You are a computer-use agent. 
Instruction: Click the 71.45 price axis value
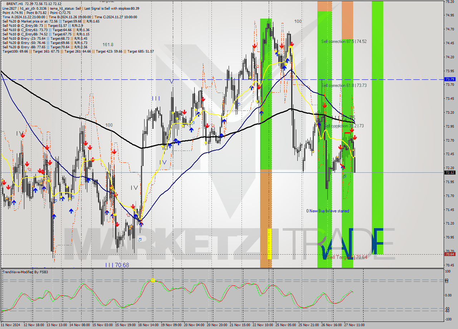(x=450, y=210)
